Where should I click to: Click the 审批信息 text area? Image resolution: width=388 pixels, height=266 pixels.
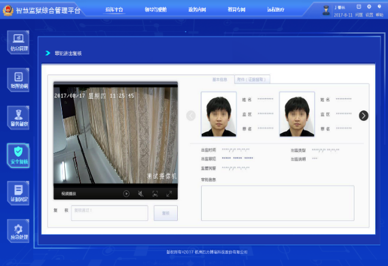(x=277, y=203)
